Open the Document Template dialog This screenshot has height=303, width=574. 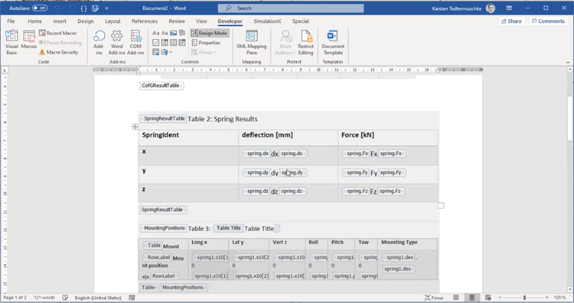(333, 42)
